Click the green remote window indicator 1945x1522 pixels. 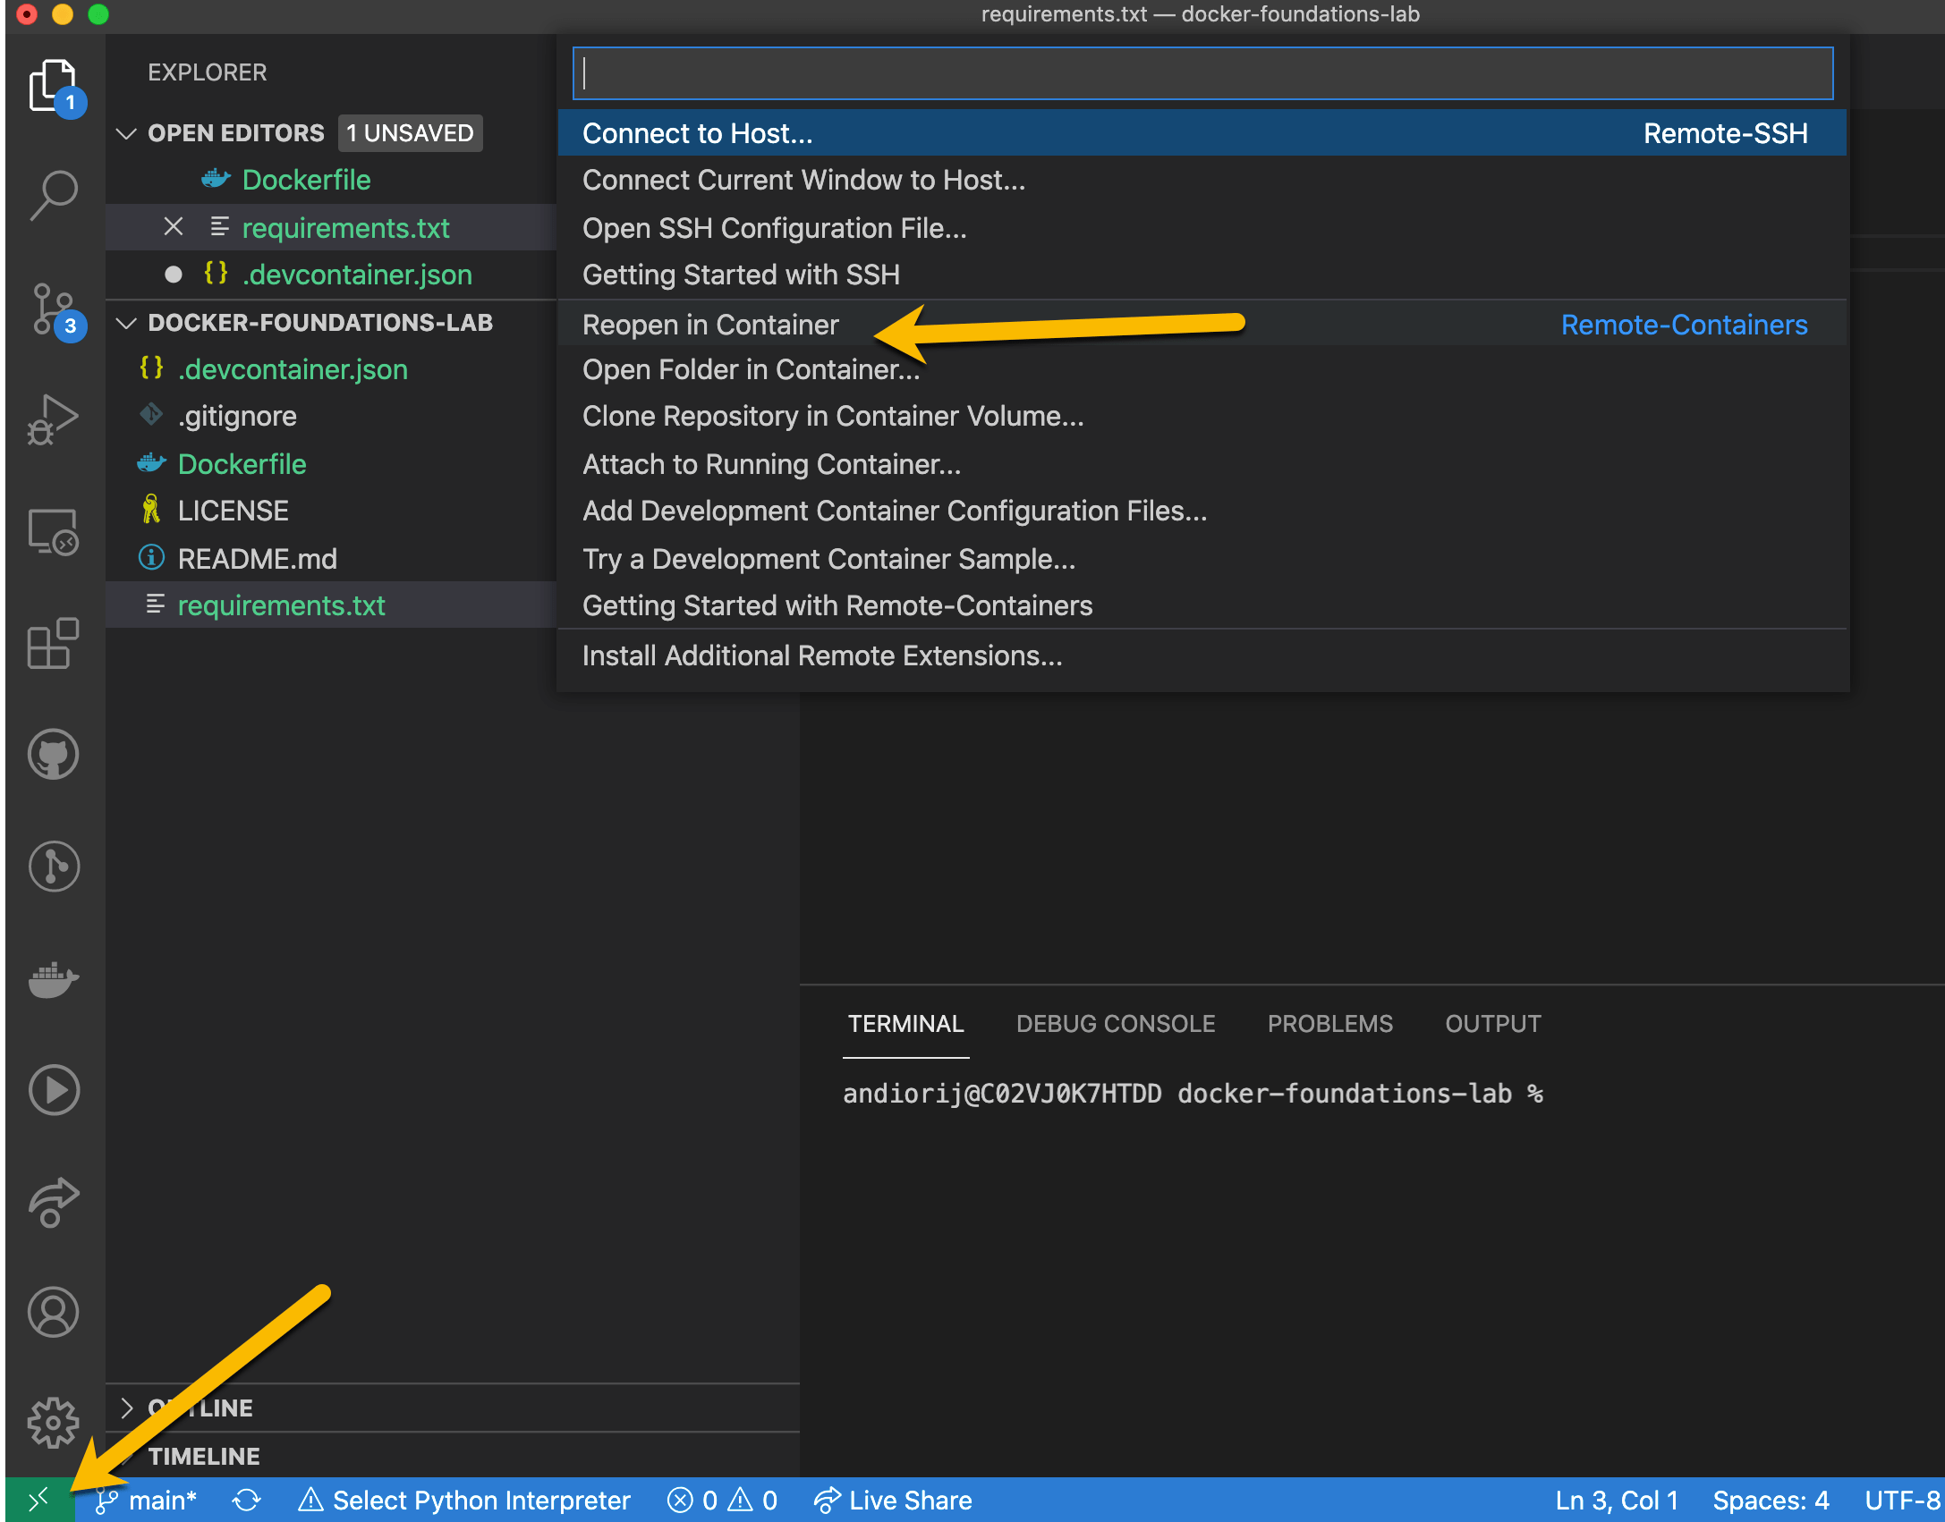click(x=38, y=1500)
